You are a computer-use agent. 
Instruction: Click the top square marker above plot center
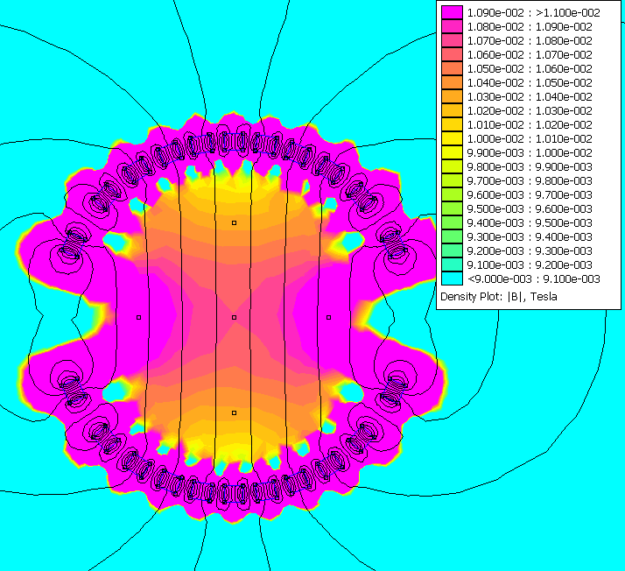(235, 223)
